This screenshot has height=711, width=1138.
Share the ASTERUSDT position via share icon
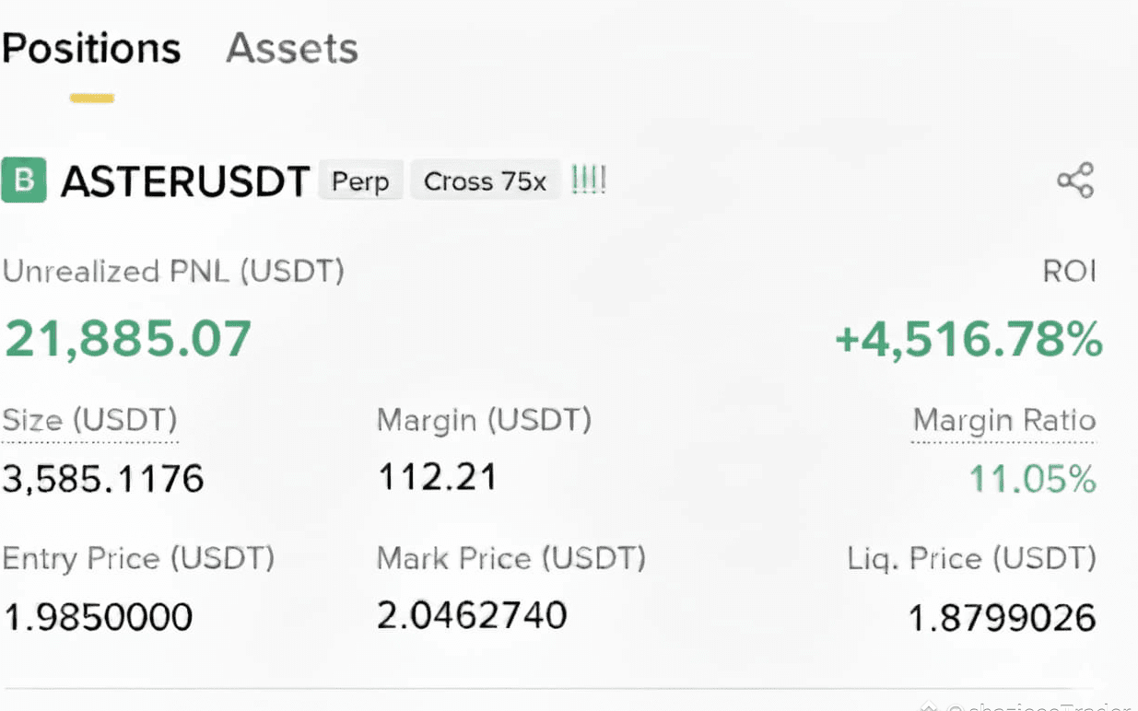[x=1074, y=181]
